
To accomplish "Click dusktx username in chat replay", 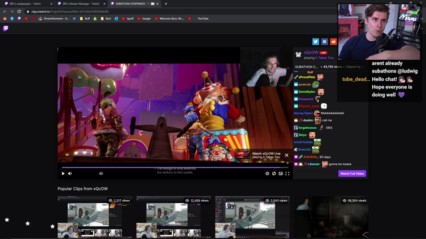I will (308, 120).
